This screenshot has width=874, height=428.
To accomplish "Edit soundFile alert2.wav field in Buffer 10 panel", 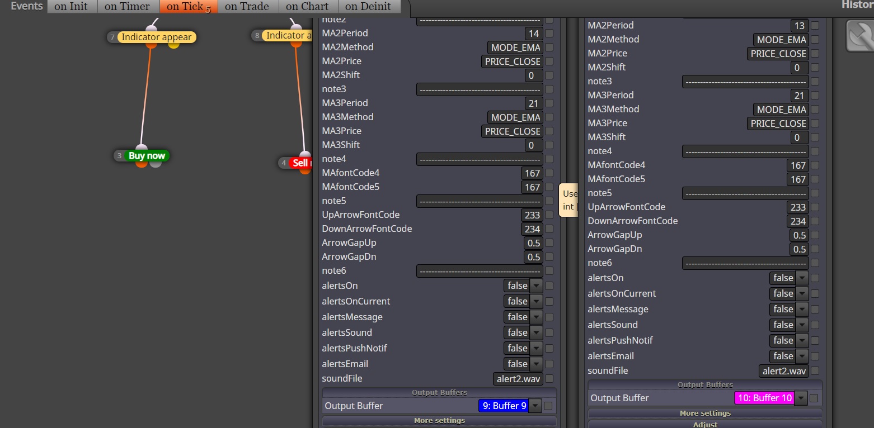I will point(784,371).
